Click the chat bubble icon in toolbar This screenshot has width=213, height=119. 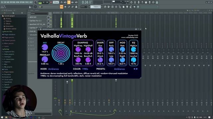153,2
